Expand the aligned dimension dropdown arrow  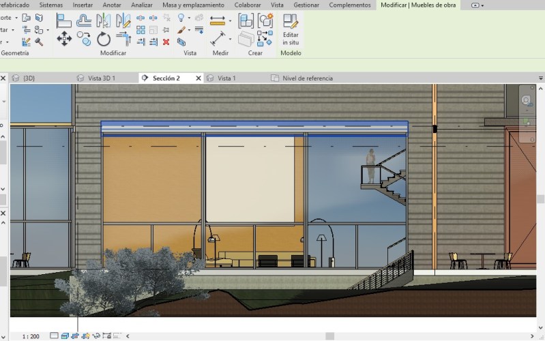point(231,38)
